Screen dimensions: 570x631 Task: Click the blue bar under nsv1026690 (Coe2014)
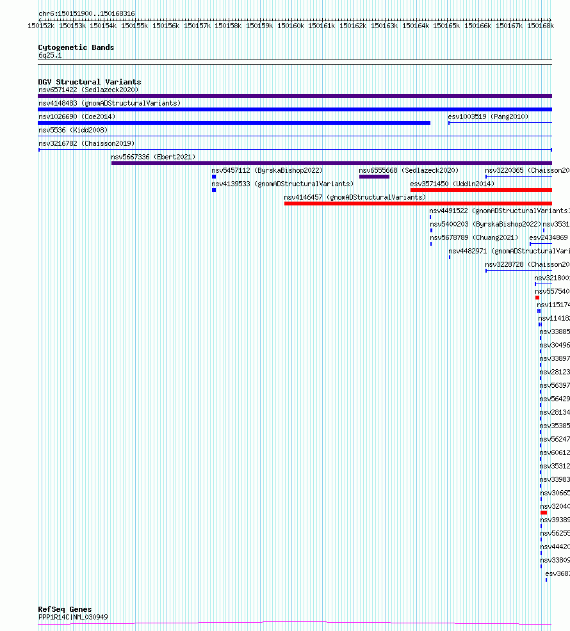[x=234, y=123]
